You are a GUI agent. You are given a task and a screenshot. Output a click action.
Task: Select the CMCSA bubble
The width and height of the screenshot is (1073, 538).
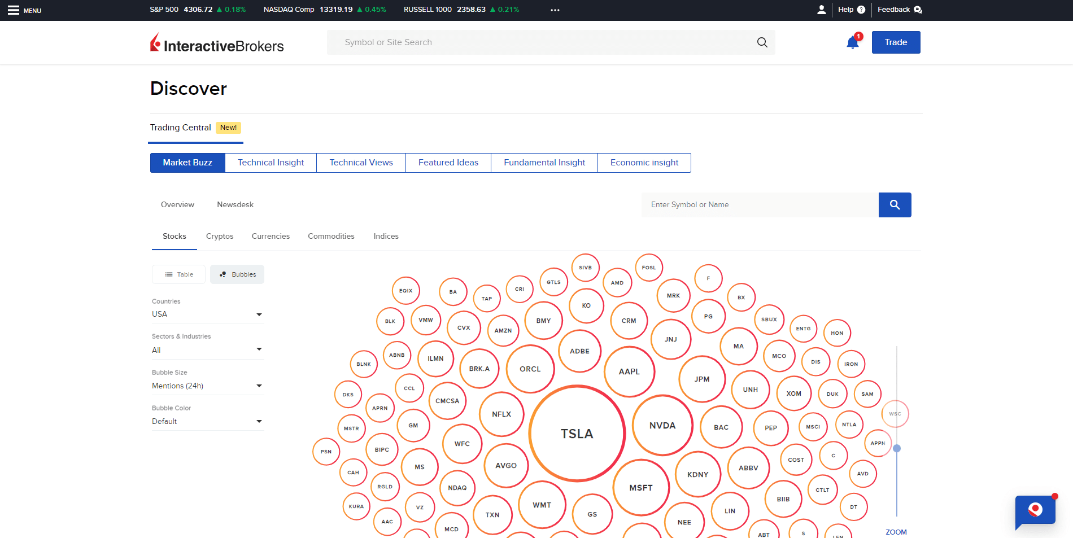click(x=447, y=401)
